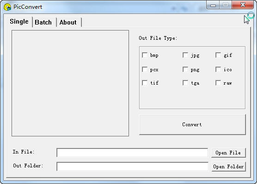Image resolution: width=257 pixels, height=184 pixels.
Task: Switch to the Single tab
Action: tap(19, 22)
